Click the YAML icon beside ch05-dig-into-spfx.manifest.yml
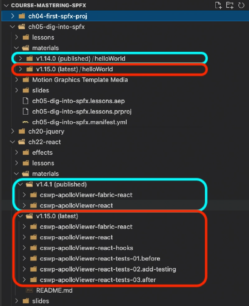The image size is (249, 306). pos(25,122)
